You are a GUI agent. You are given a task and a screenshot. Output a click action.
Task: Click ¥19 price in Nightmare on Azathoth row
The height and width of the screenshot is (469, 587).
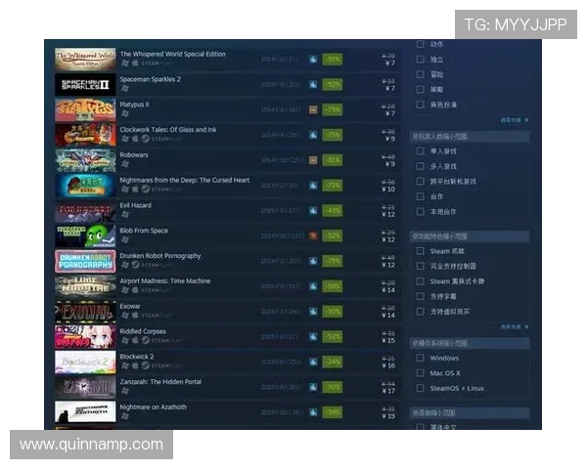point(388,416)
